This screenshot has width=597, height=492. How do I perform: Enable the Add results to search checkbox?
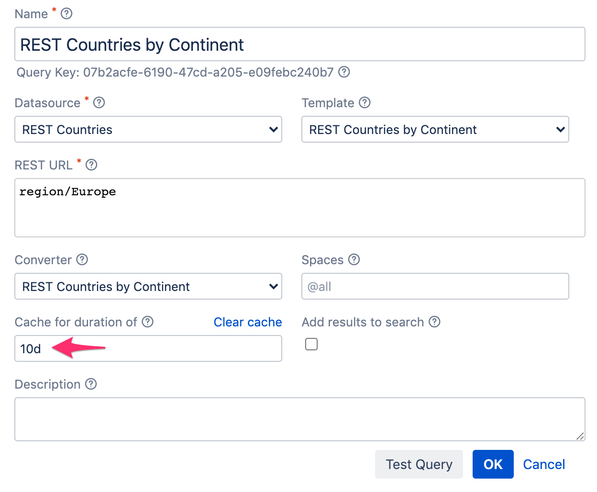click(x=311, y=344)
